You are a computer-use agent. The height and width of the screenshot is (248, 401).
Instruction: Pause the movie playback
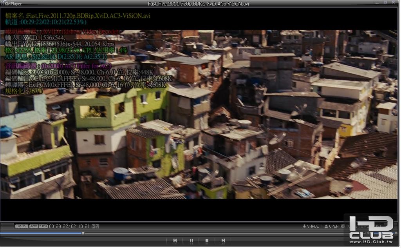point(191,241)
